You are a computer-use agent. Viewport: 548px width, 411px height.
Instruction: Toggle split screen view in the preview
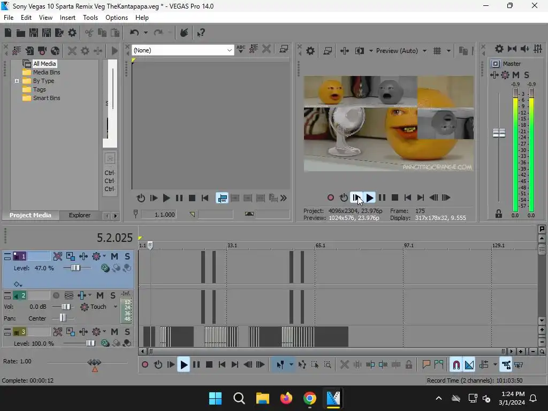pyautogui.click(x=359, y=51)
